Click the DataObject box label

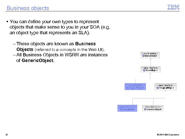(151, 56)
